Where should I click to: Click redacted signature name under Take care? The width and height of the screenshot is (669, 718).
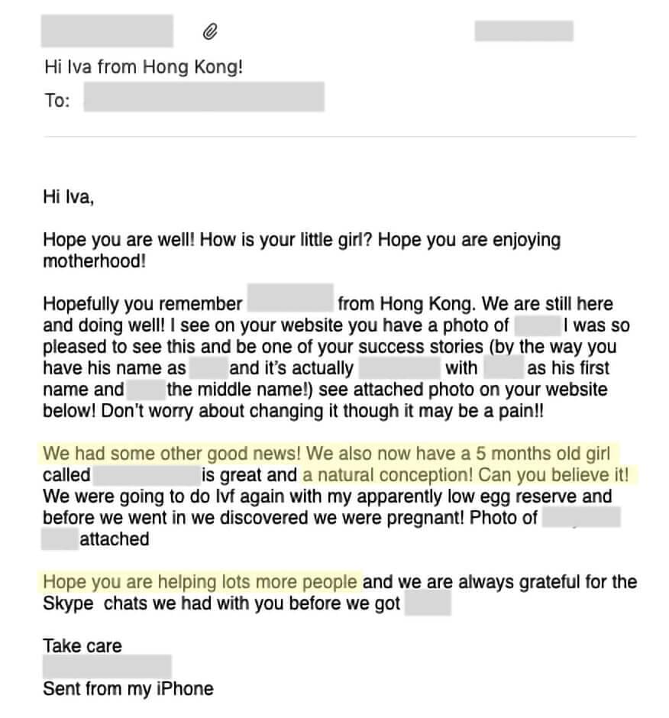coord(107,667)
